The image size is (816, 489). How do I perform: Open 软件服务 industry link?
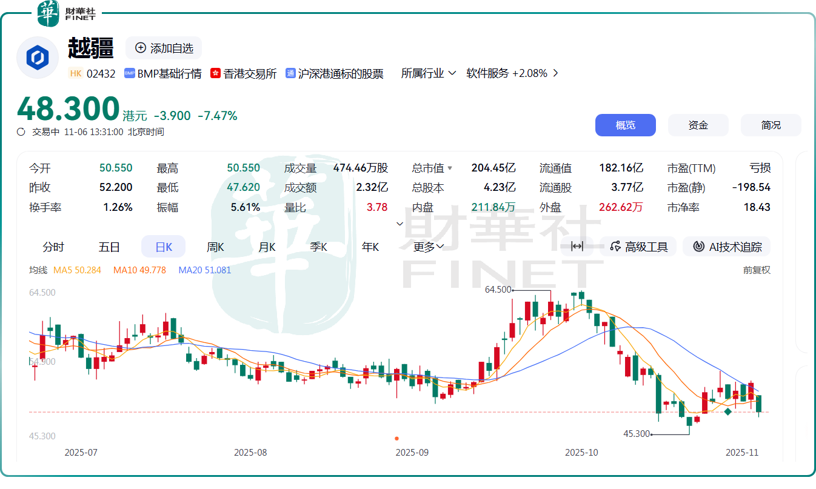[512, 73]
